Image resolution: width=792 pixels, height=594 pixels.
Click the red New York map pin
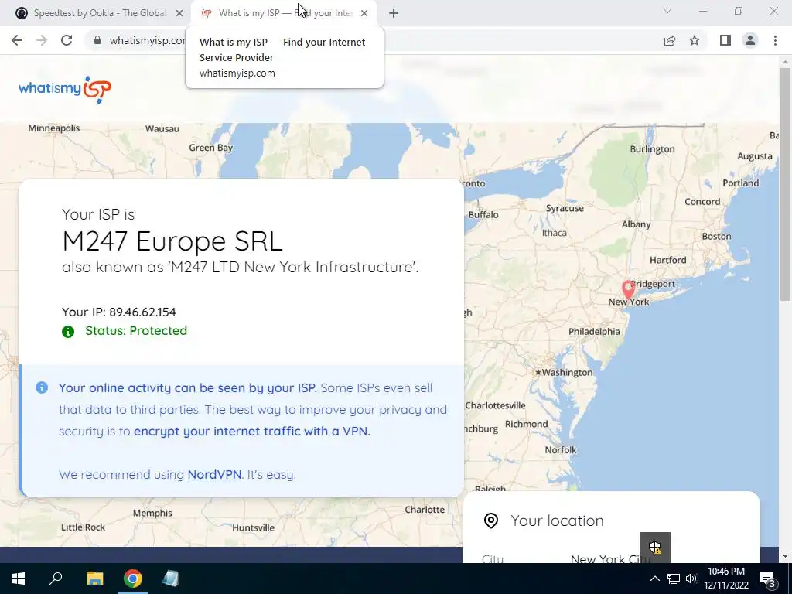click(628, 290)
